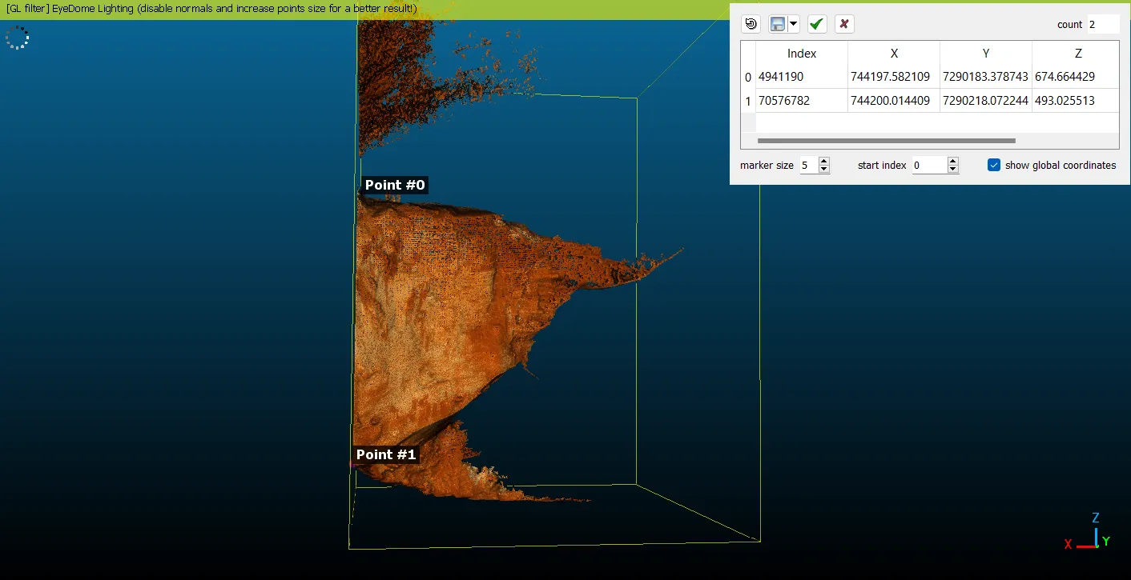The width and height of the screenshot is (1131, 580).
Task: Click the Z column header
Action: tap(1077, 54)
